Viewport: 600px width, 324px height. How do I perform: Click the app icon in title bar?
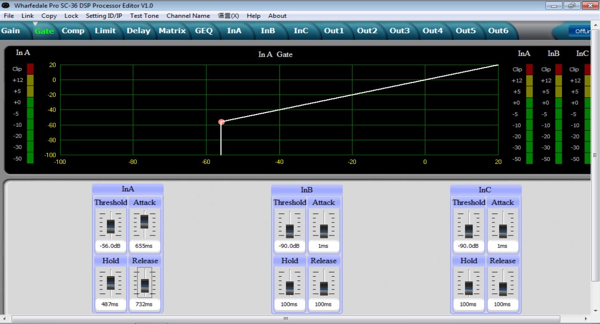coord(6,6)
